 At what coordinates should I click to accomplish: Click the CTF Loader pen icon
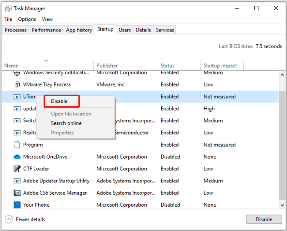coord(17,168)
